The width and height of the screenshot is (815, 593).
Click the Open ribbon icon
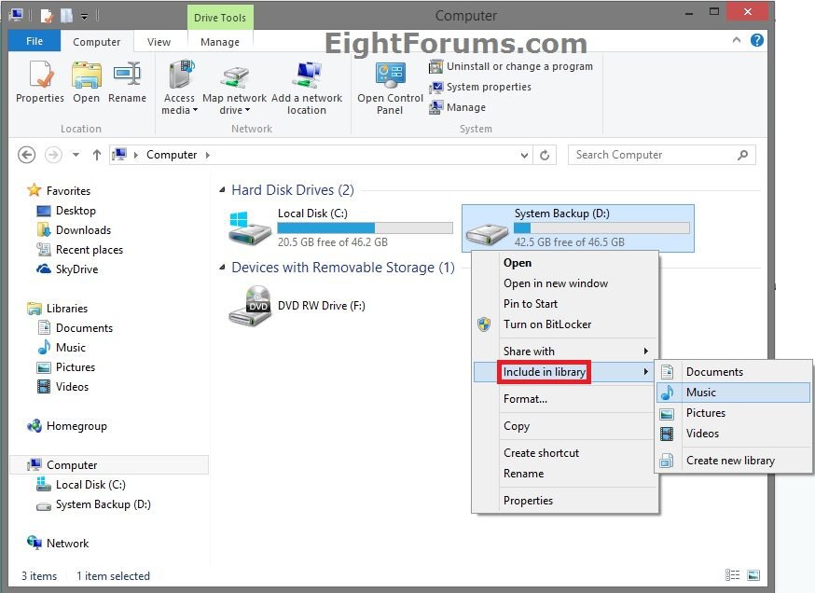coord(87,82)
